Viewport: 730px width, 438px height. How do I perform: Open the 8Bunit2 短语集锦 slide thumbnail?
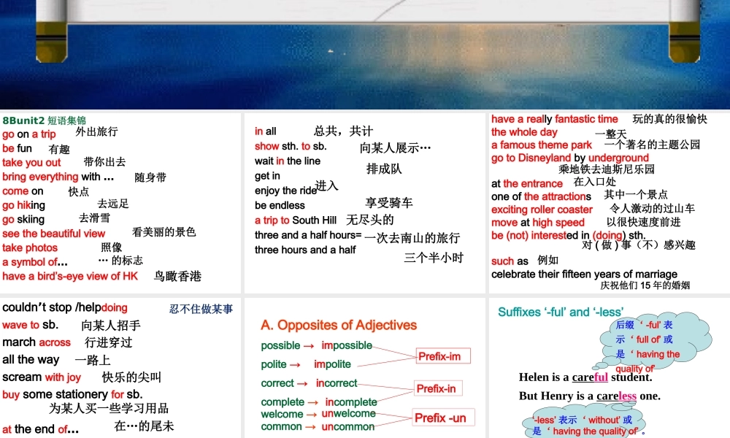(120, 202)
